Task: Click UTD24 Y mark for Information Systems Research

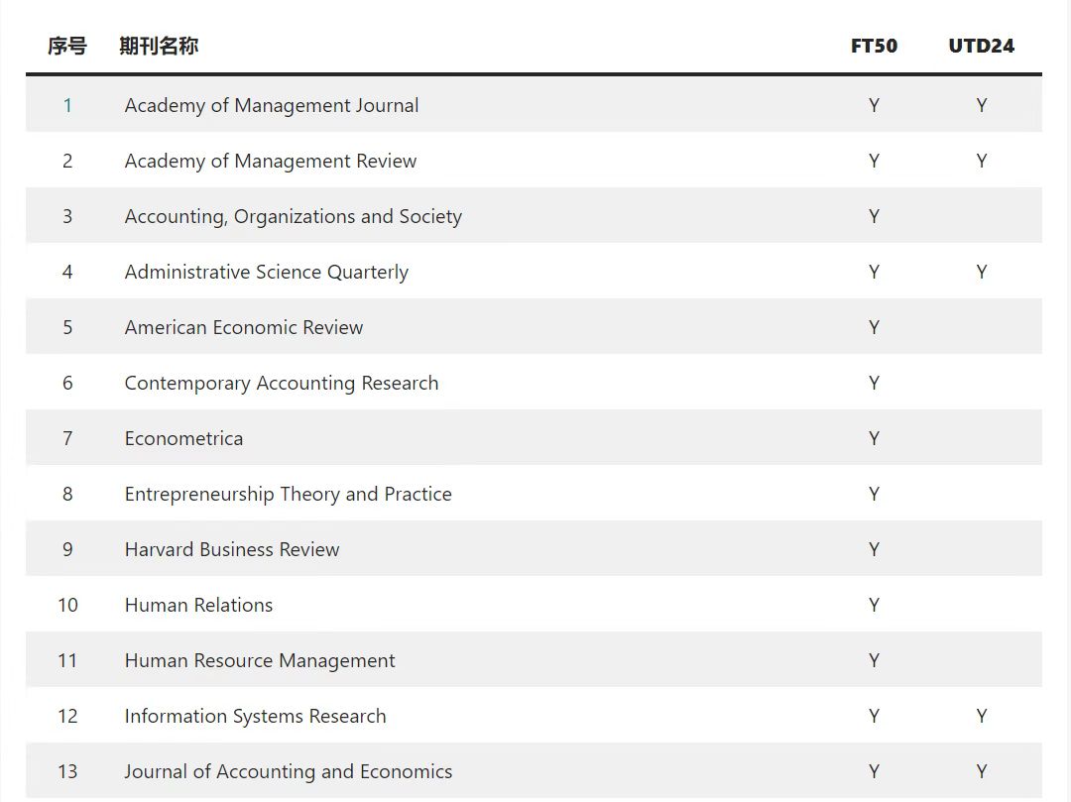Action: click(x=981, y=716)
